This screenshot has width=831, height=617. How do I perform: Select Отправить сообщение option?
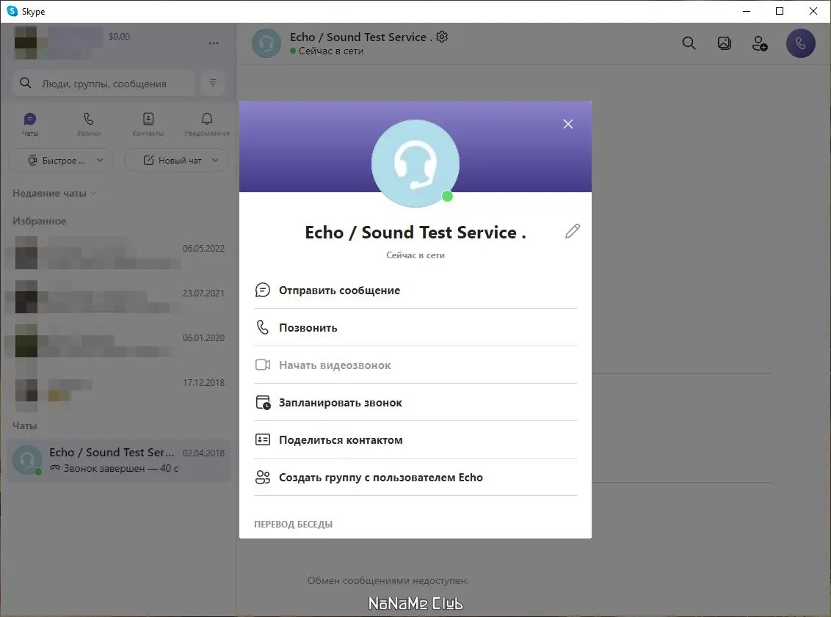tap(415, 291)
